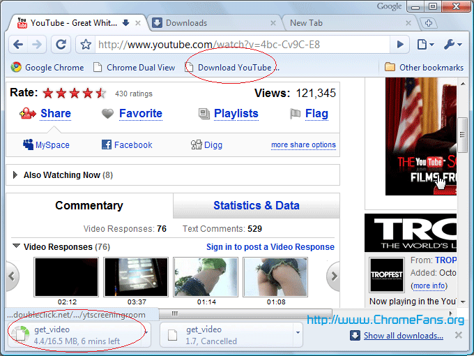Click the MySpace people icon

[x=28, y=144]
